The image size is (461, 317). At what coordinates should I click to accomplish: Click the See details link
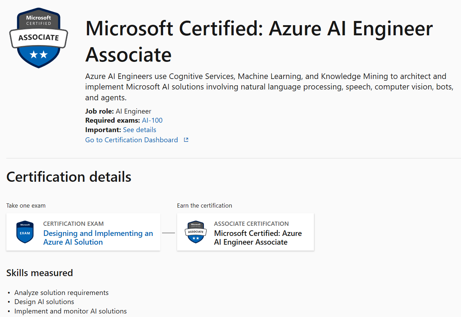(x=139, y=130)
